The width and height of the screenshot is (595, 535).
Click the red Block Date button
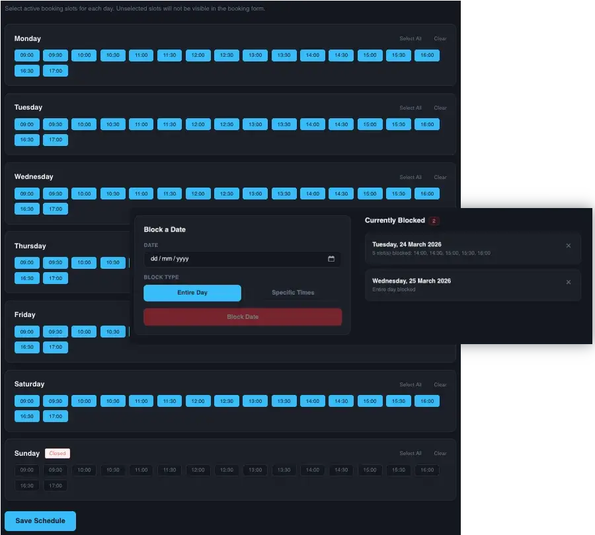click(243, 316)
